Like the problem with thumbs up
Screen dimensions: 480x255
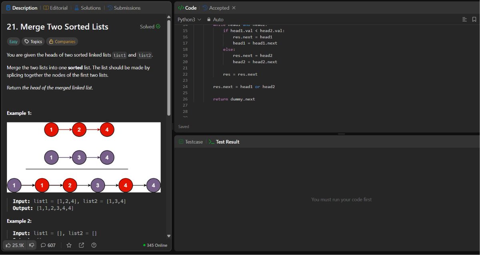pyautogui.click(x=14, y=245)
